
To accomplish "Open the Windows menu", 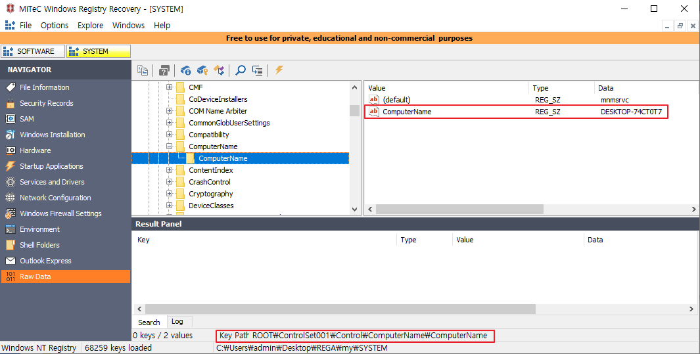I will coord(129,26).
